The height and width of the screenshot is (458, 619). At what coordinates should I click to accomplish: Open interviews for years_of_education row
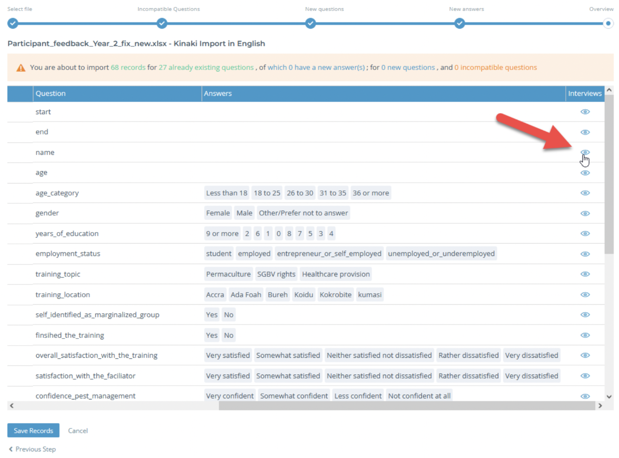coord(585,234)
